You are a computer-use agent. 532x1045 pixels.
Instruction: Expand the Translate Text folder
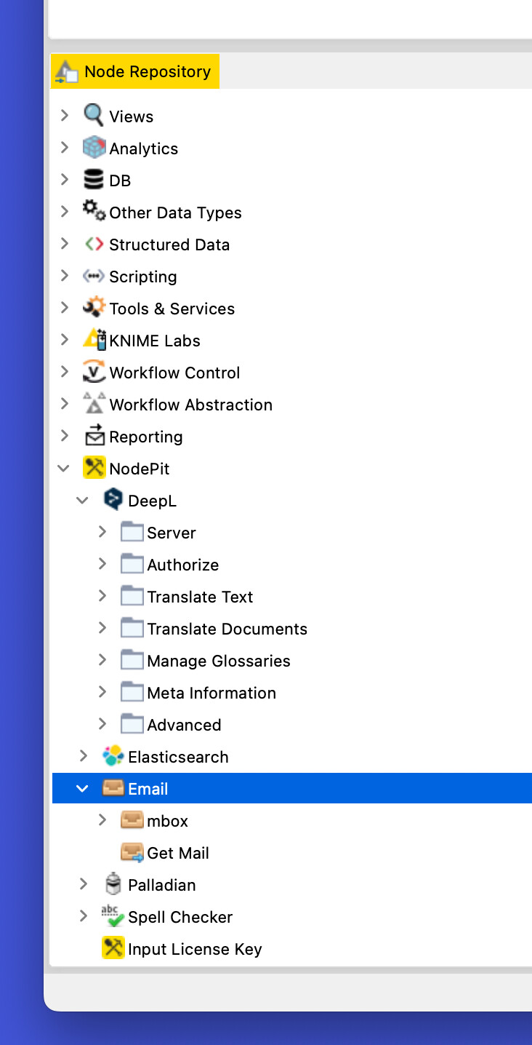click(102, 595)
